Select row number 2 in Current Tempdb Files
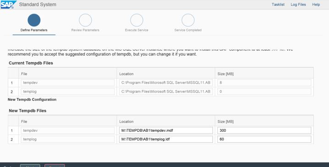 [x=12, y=92]
